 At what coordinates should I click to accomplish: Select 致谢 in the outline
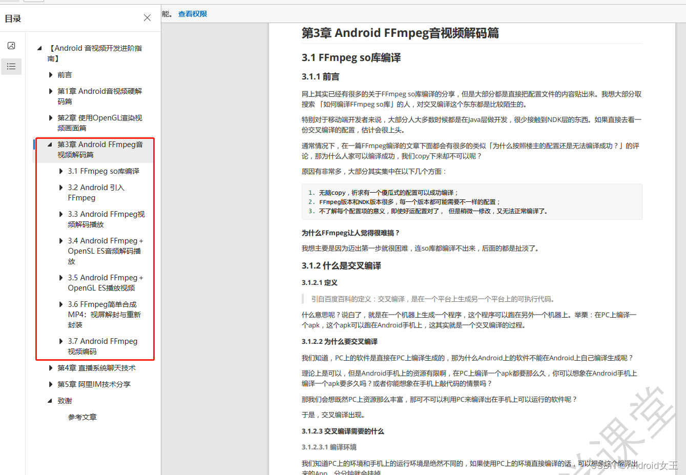pyautogui.click(x=65, y=401)
